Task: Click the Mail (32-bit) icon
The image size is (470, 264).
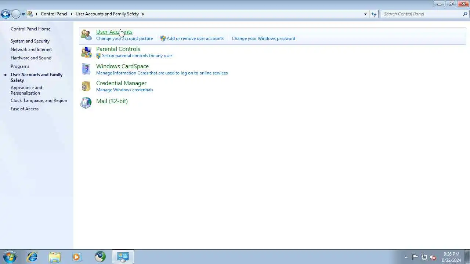Action: point(86,103)
